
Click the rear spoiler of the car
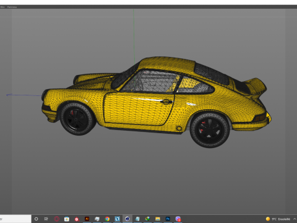256,87
